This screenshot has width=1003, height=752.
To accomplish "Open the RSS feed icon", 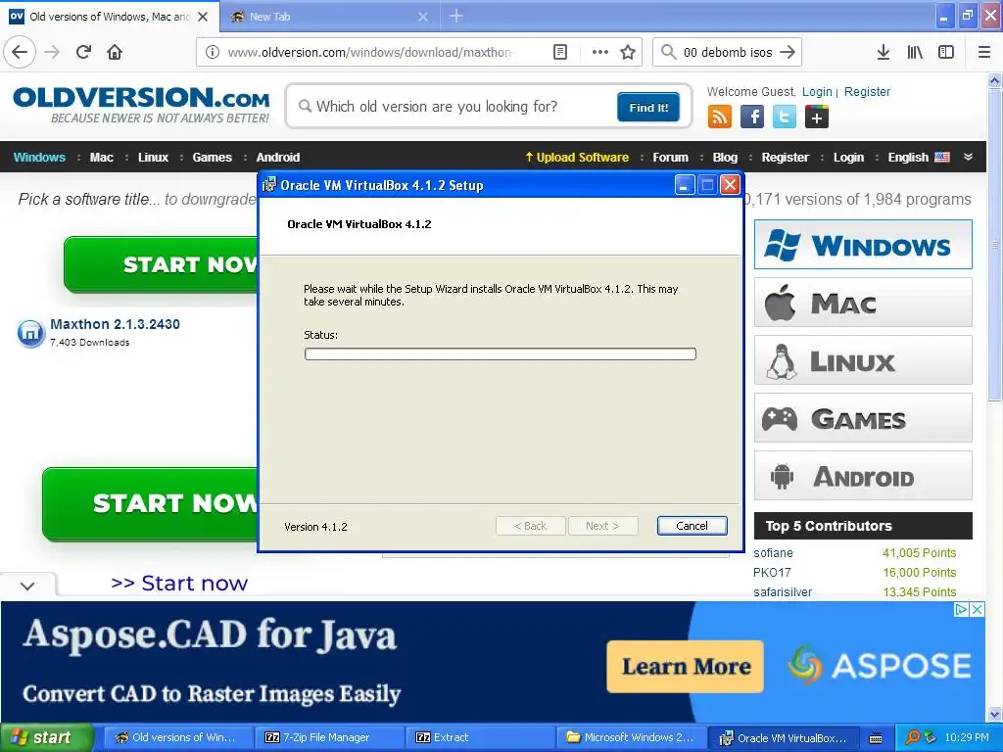I will click(x=720, y=117).
